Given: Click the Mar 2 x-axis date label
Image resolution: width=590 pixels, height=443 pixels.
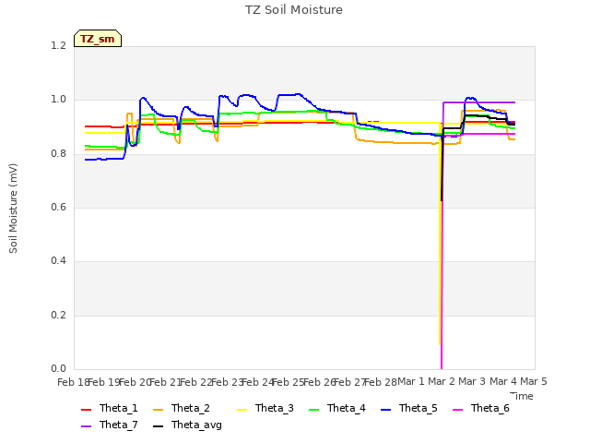Looking at the screenshot, I should (x=442, y=382).
